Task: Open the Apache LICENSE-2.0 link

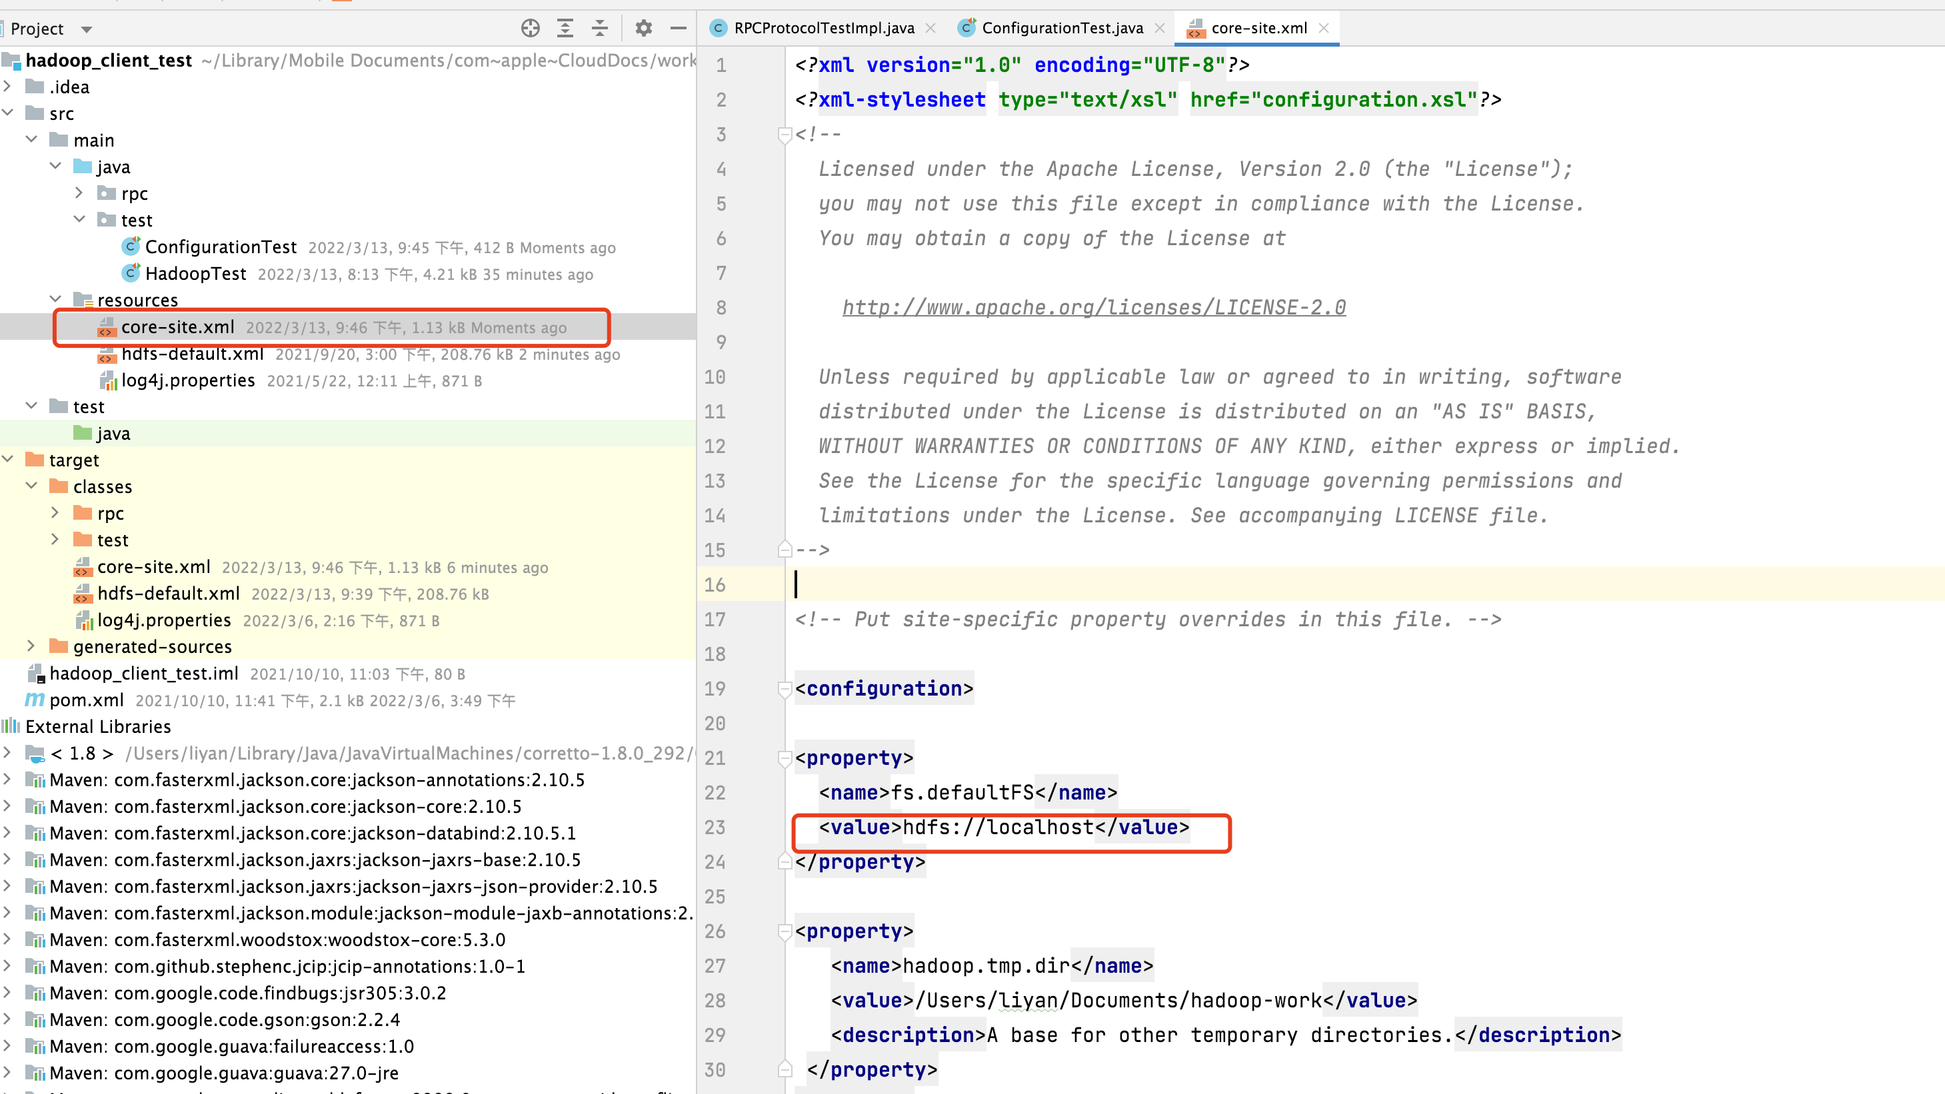Action: pyautogui.click(x=1094, y=307)
